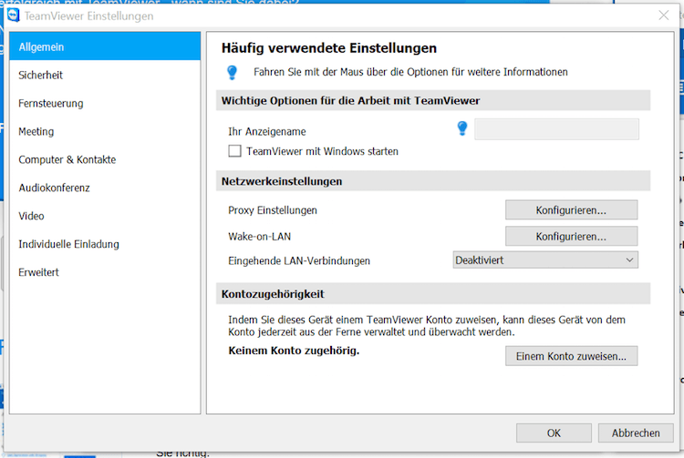Confirm settings with the OK button
The height and width of the screenshot is (458, 684).
pos(554,433)
